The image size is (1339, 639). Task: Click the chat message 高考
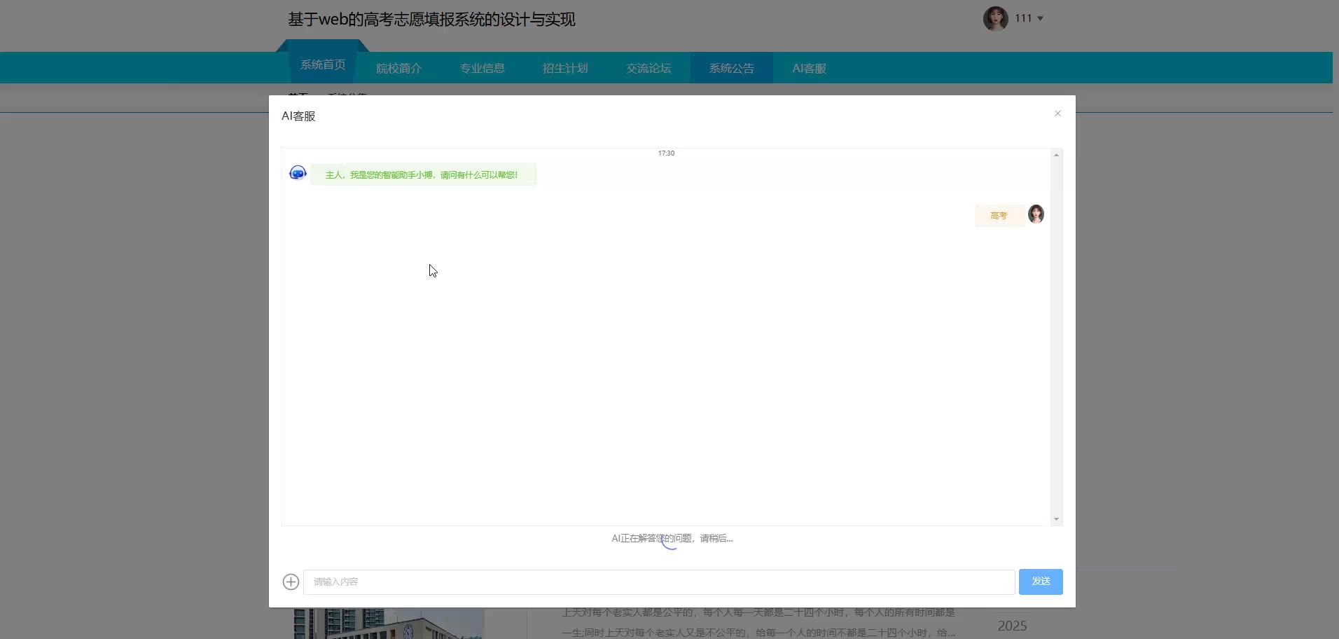click(999, 216)
